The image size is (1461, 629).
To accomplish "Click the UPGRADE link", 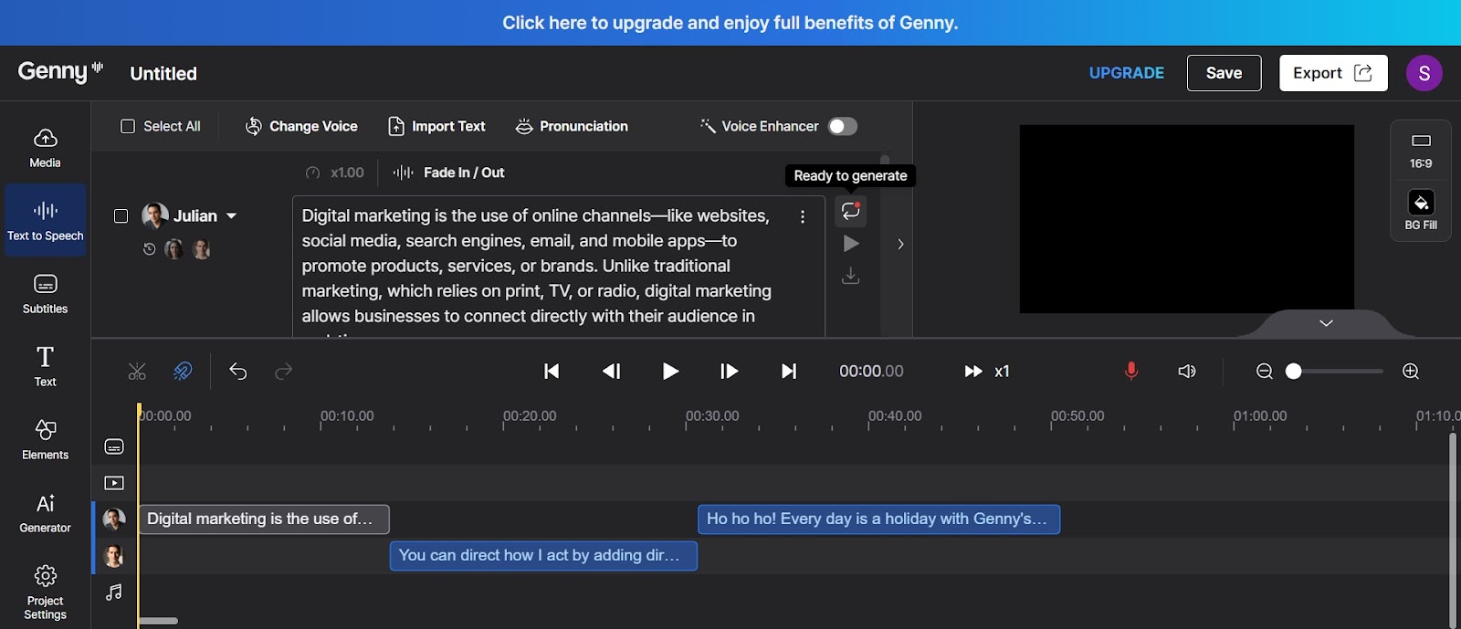I will coord(1127,73).
